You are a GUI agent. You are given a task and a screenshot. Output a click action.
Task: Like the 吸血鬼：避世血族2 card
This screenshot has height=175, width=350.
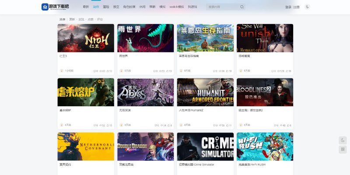click(288, 126)
